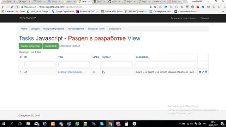
Task: Reload the page
Action: point(12,7)
